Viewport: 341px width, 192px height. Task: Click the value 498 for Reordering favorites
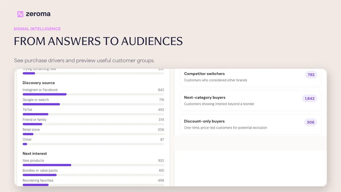pos(161,180)
